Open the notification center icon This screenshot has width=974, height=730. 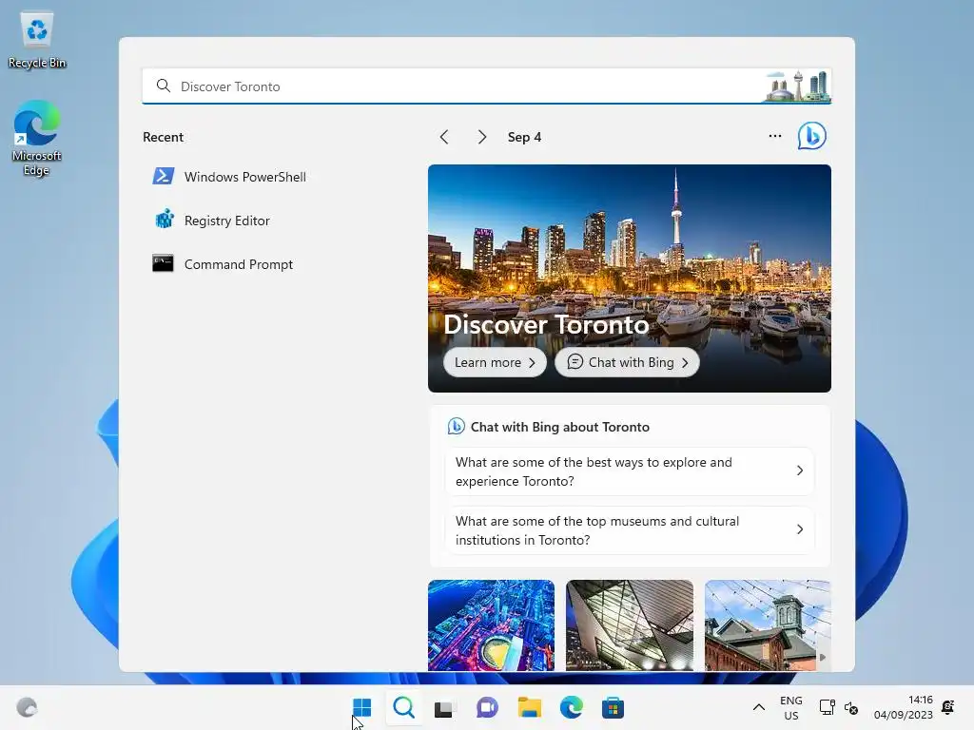[x=948, y=707]
